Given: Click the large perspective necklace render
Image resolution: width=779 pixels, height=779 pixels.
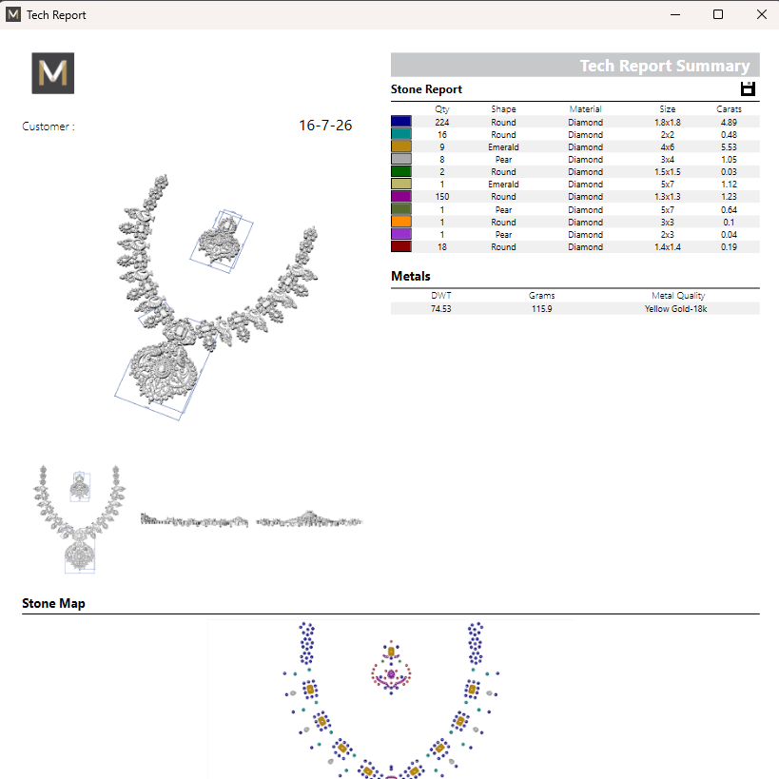Looking at the screenshot, I should [216, 297].
